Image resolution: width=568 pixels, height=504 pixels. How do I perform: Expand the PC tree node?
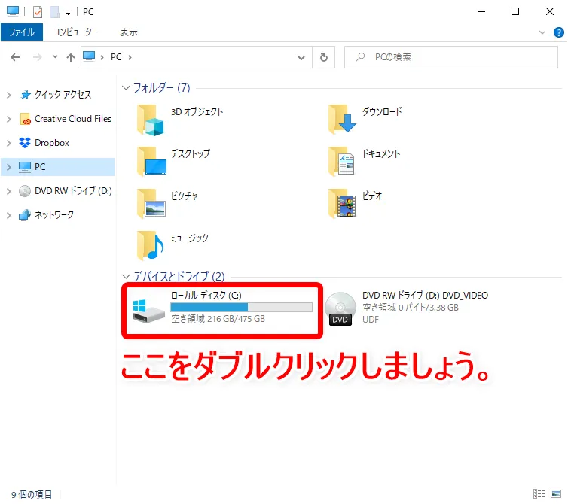[x=9, y=167]
